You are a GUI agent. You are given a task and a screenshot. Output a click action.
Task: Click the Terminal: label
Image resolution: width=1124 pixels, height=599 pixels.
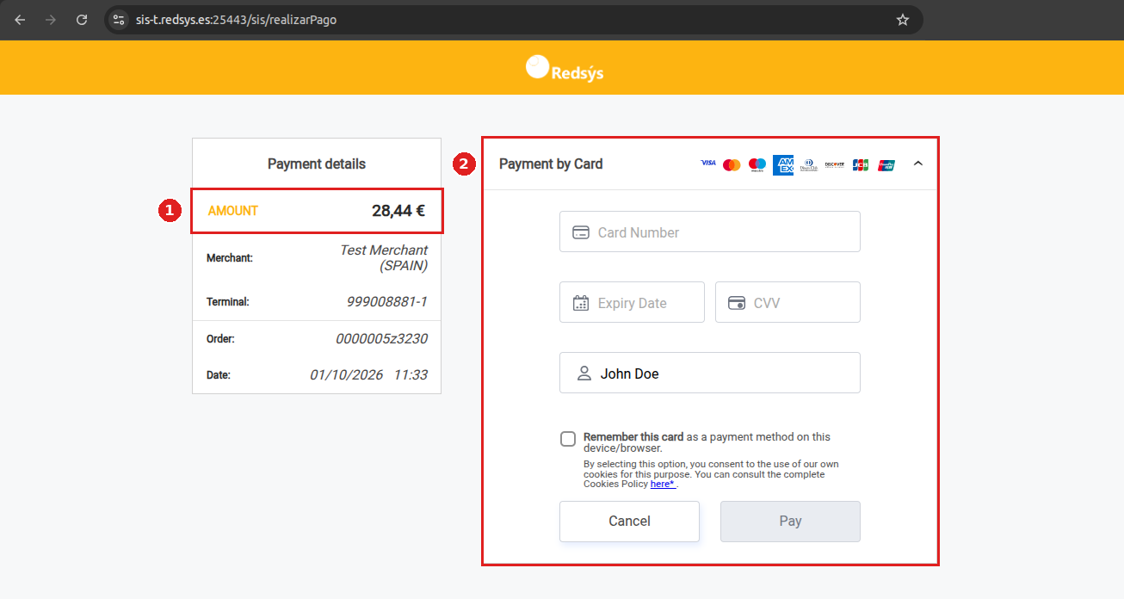(x=228, y=302)
